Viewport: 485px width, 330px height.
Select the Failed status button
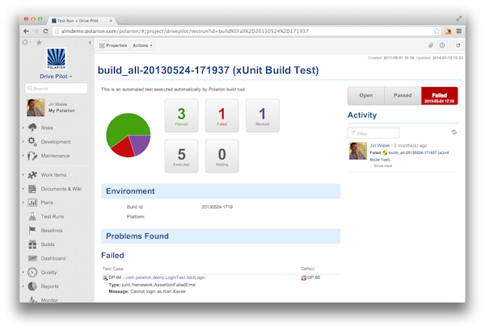[x=439, y=96]
